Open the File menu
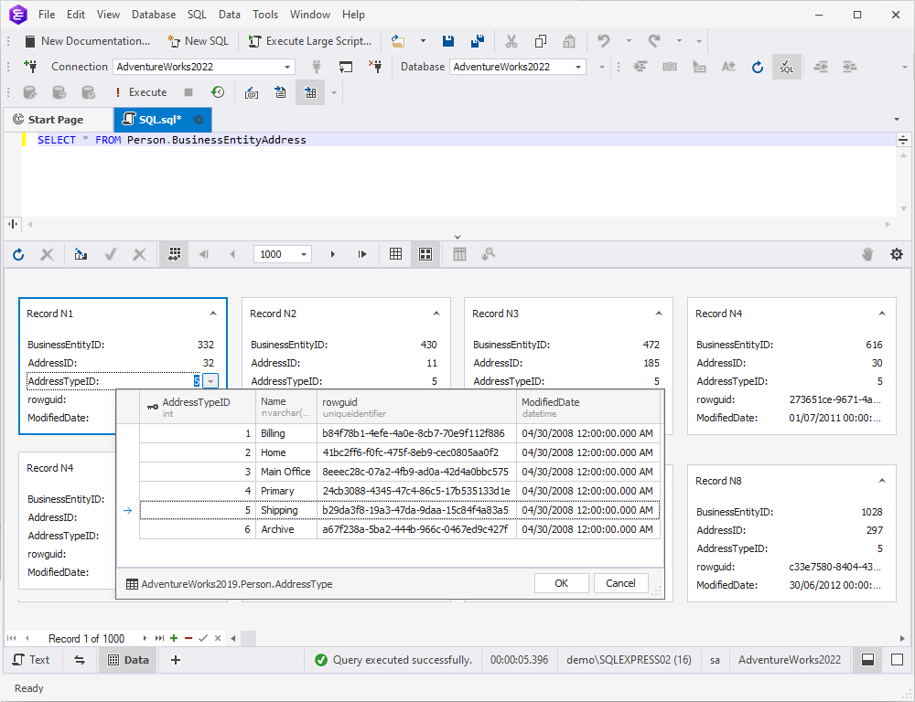 pos(47,15)
